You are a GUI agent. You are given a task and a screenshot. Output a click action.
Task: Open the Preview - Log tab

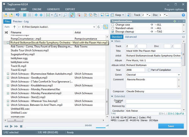pos(21,21)
